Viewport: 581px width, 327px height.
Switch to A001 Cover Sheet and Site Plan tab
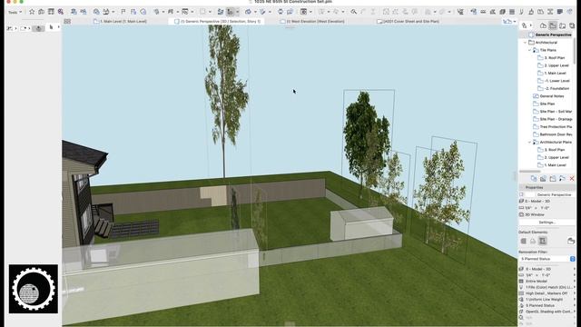(408, 22)
